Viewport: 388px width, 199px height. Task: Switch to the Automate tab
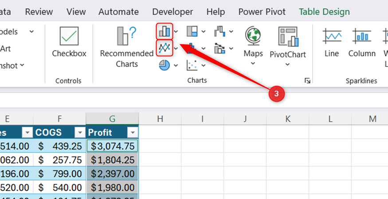click(x=118, y=11)
